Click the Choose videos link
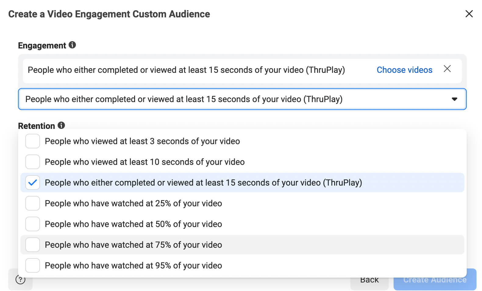482x291 pixels. [404, 70]
